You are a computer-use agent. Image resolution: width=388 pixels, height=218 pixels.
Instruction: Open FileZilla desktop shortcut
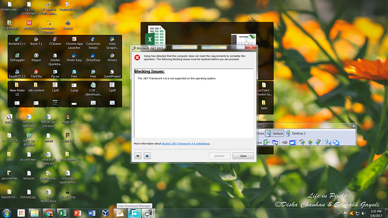(x=36, y=74)
